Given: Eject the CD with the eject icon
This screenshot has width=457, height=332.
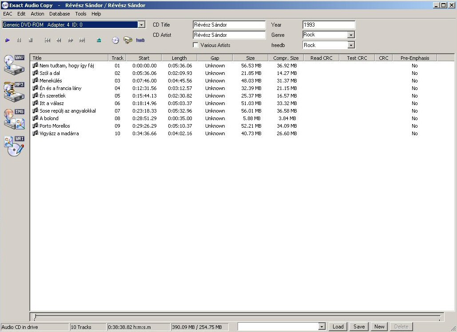Looking at the screenshot, I should (x=99, y=40).
